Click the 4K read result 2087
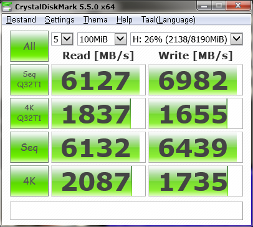Screen dimensions: 253x227 (98, 181)
